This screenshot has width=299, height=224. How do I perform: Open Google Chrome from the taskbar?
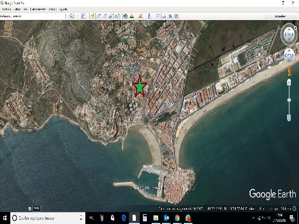pyautogui.click(x=177, y=218)
